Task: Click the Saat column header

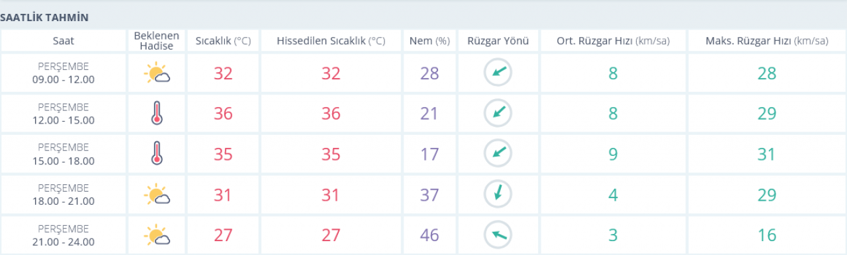Action: click(x=64, y=41)
